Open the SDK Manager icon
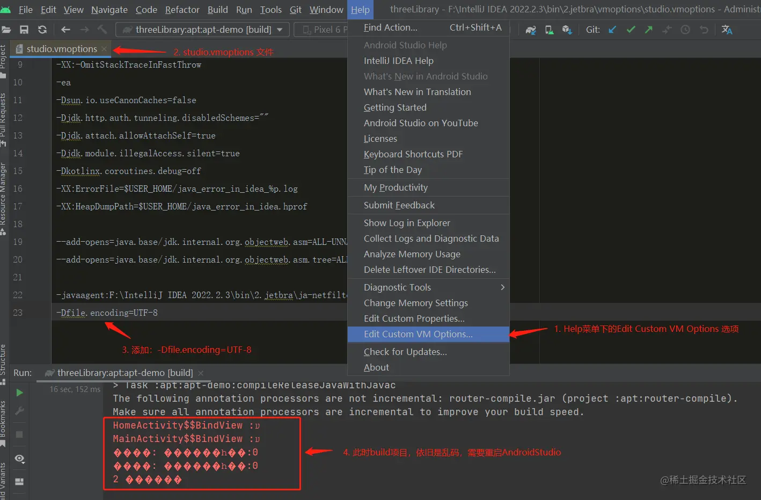761x500 pixels. tap(567, 30)
